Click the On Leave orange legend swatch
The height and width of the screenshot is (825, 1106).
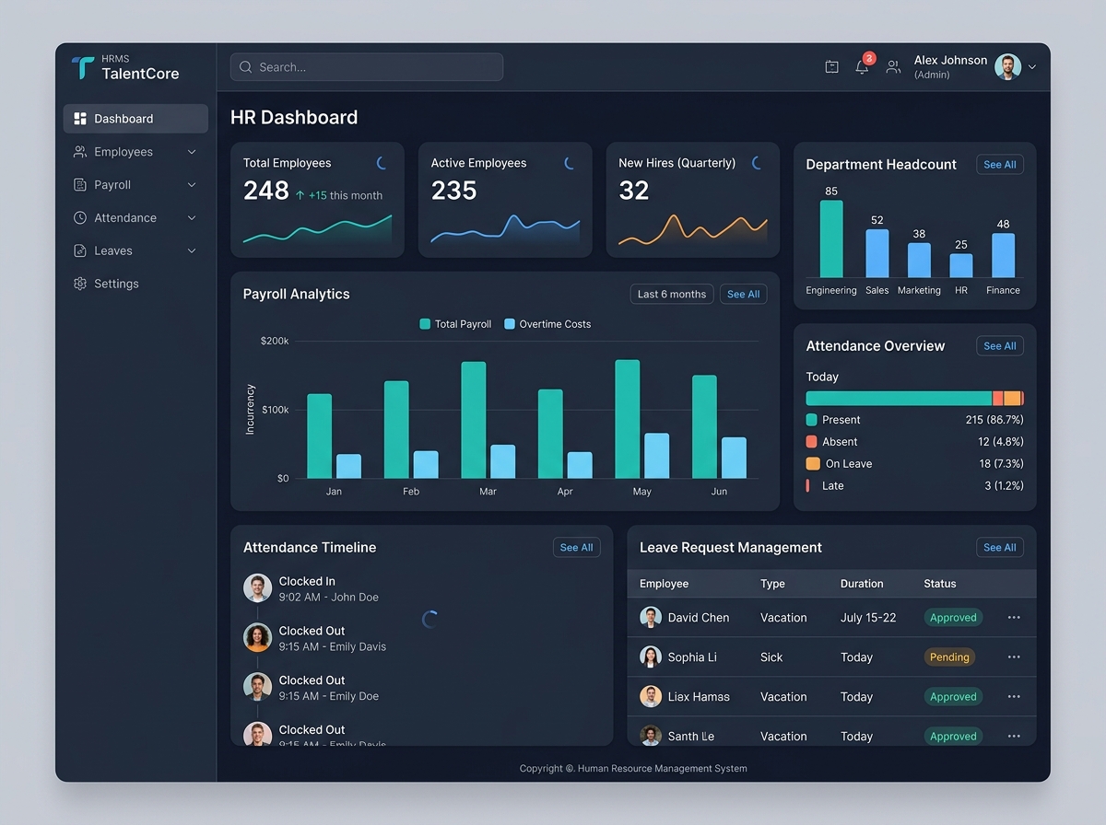pyautogui.click(x=812, y=463)
